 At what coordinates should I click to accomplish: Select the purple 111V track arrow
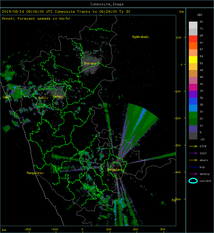tap(193, 153)
